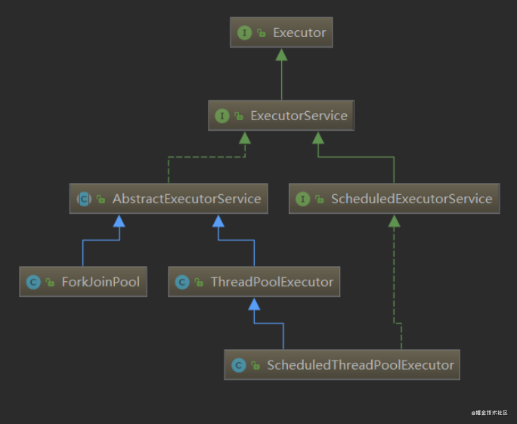Click the interface icon on Executor node
The image size is (517, 424).
click(x=244, y=32)
